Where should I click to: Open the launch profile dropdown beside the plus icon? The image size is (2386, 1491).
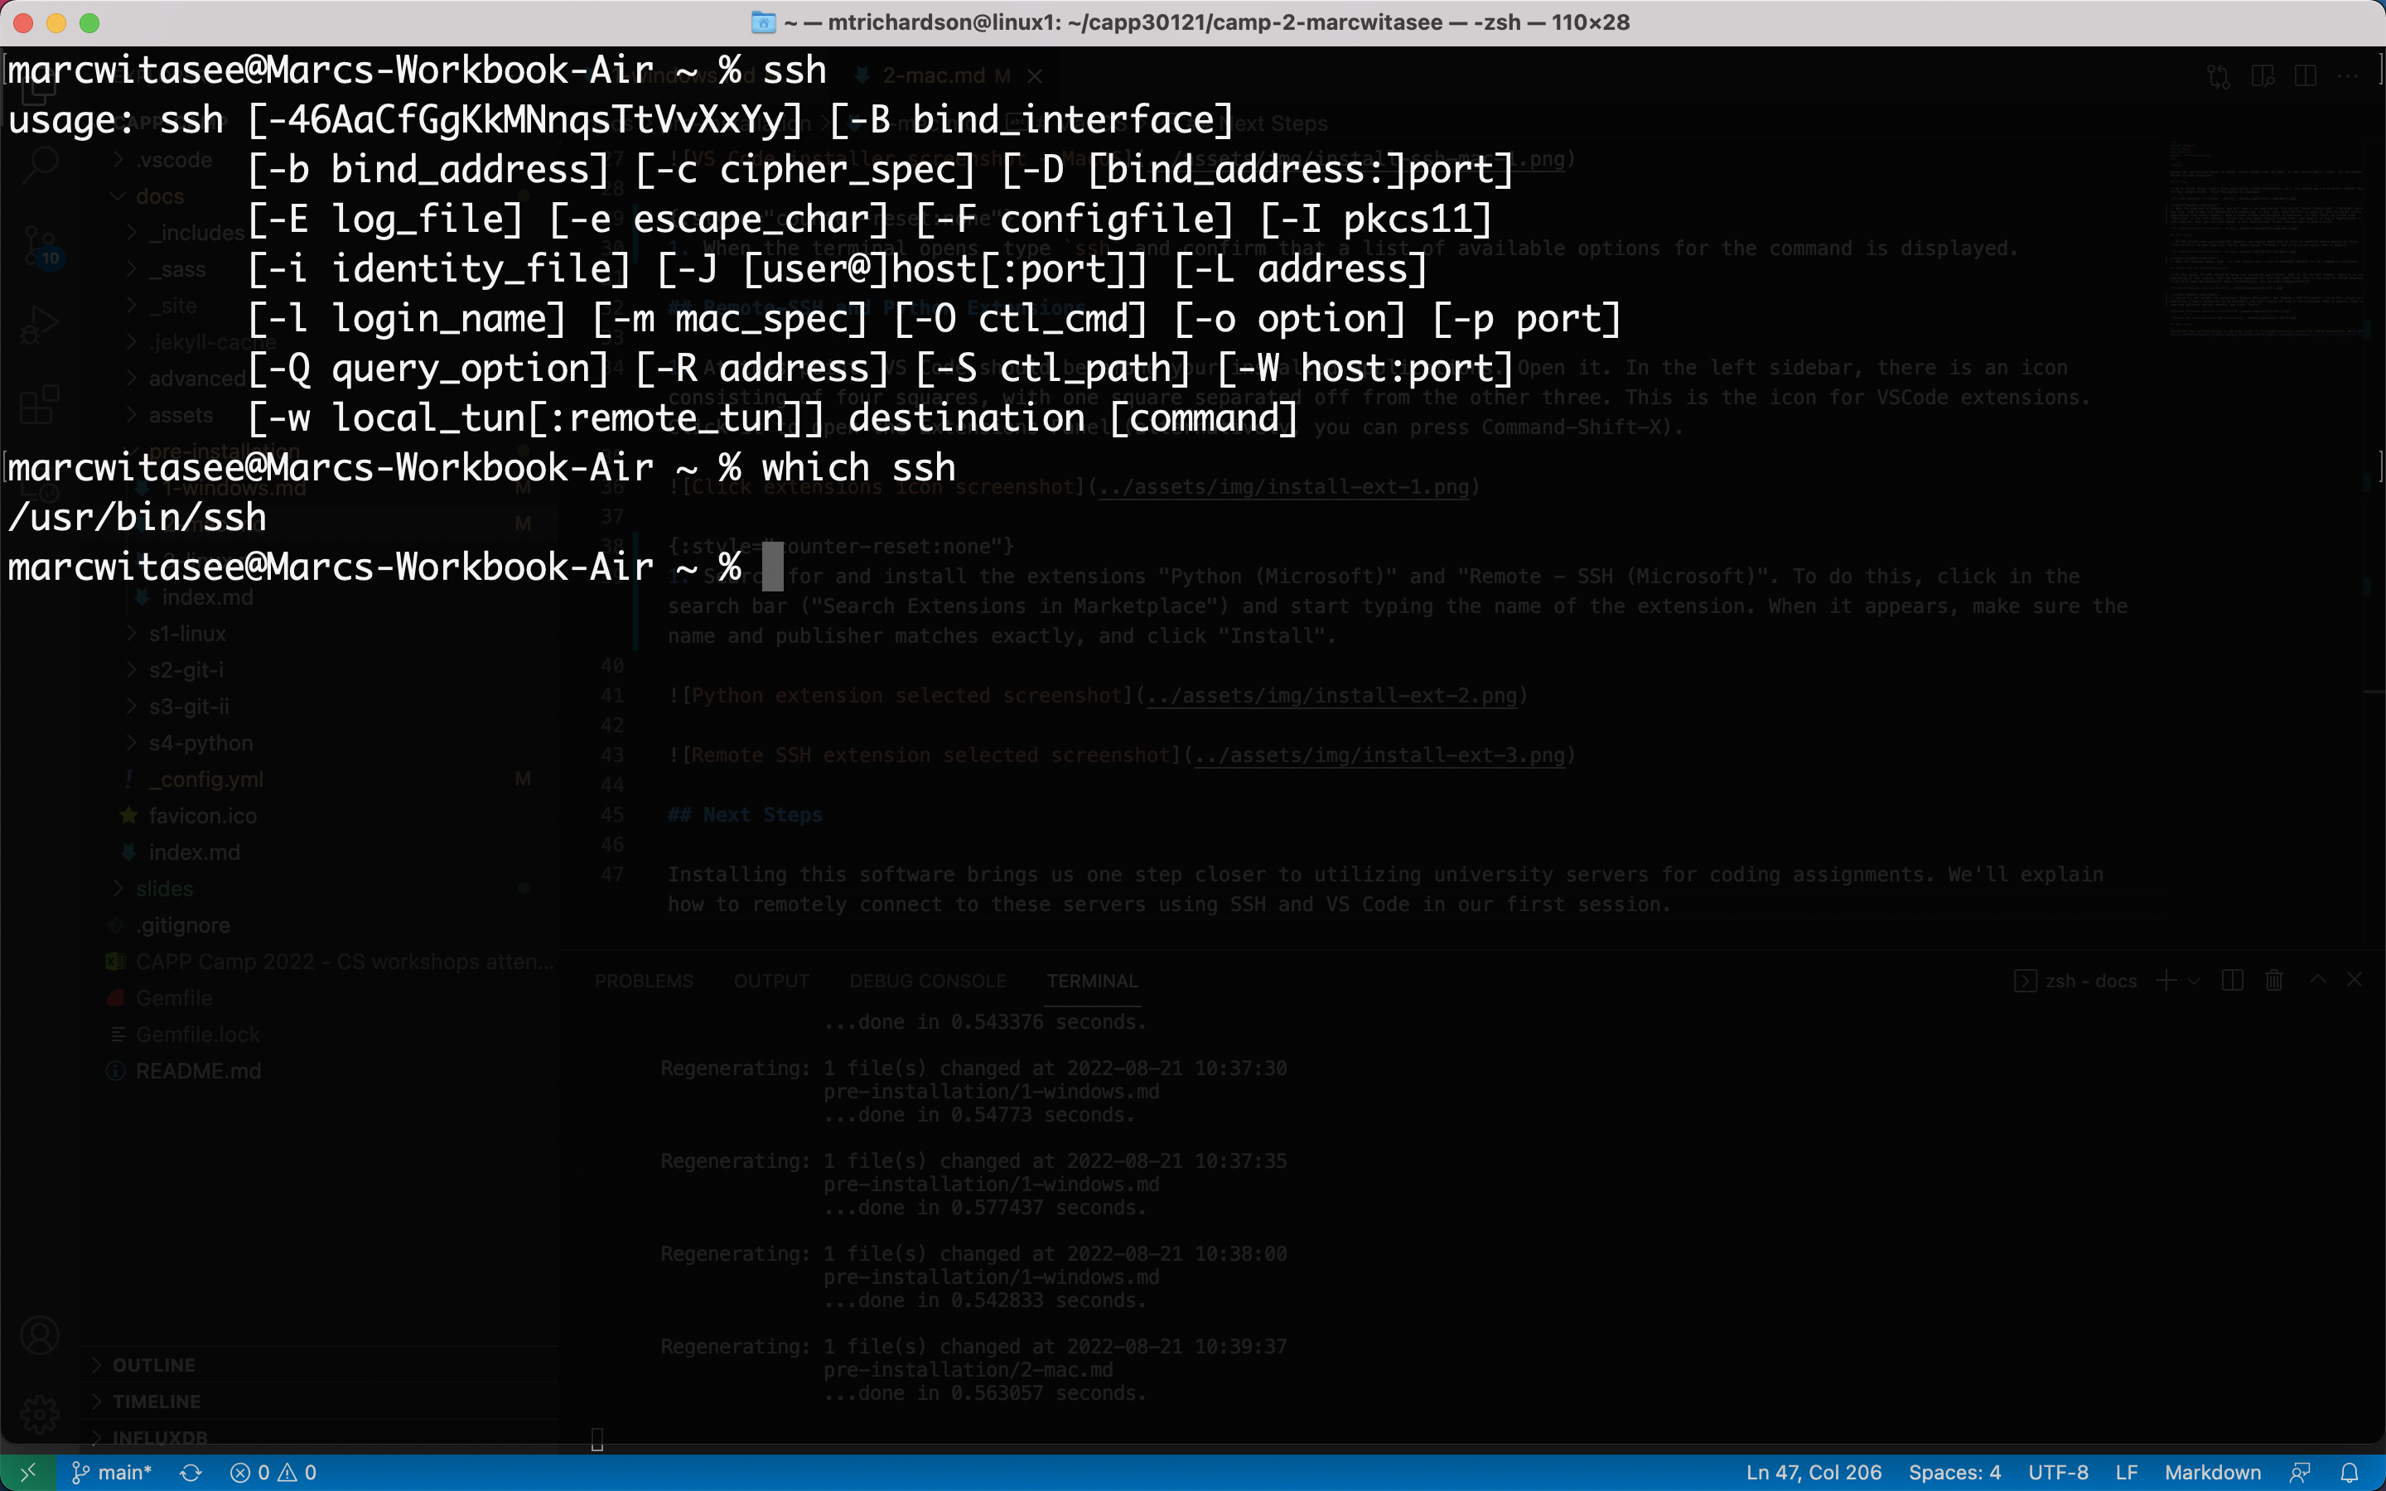click(2194, 982)
